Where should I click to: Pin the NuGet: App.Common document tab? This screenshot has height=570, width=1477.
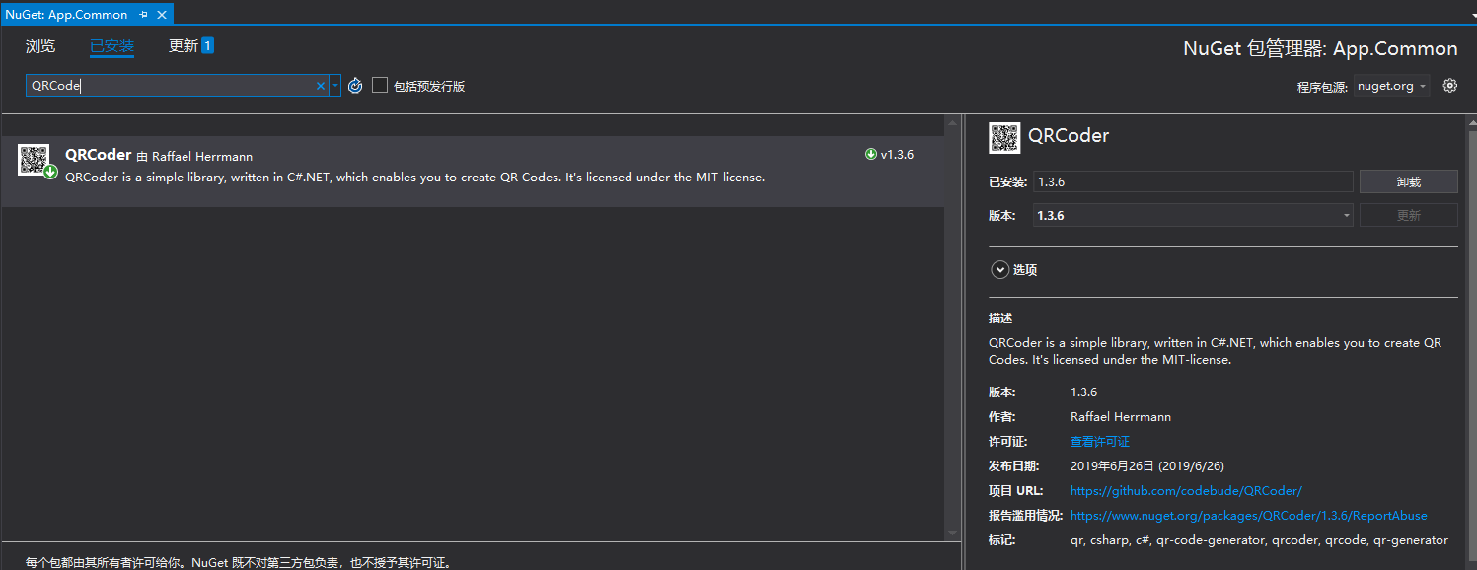(144, 15)
